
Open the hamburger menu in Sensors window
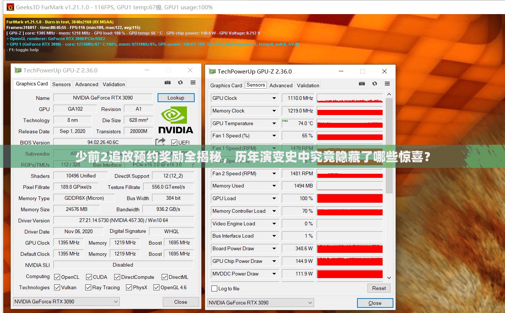(x=387, y=84)
